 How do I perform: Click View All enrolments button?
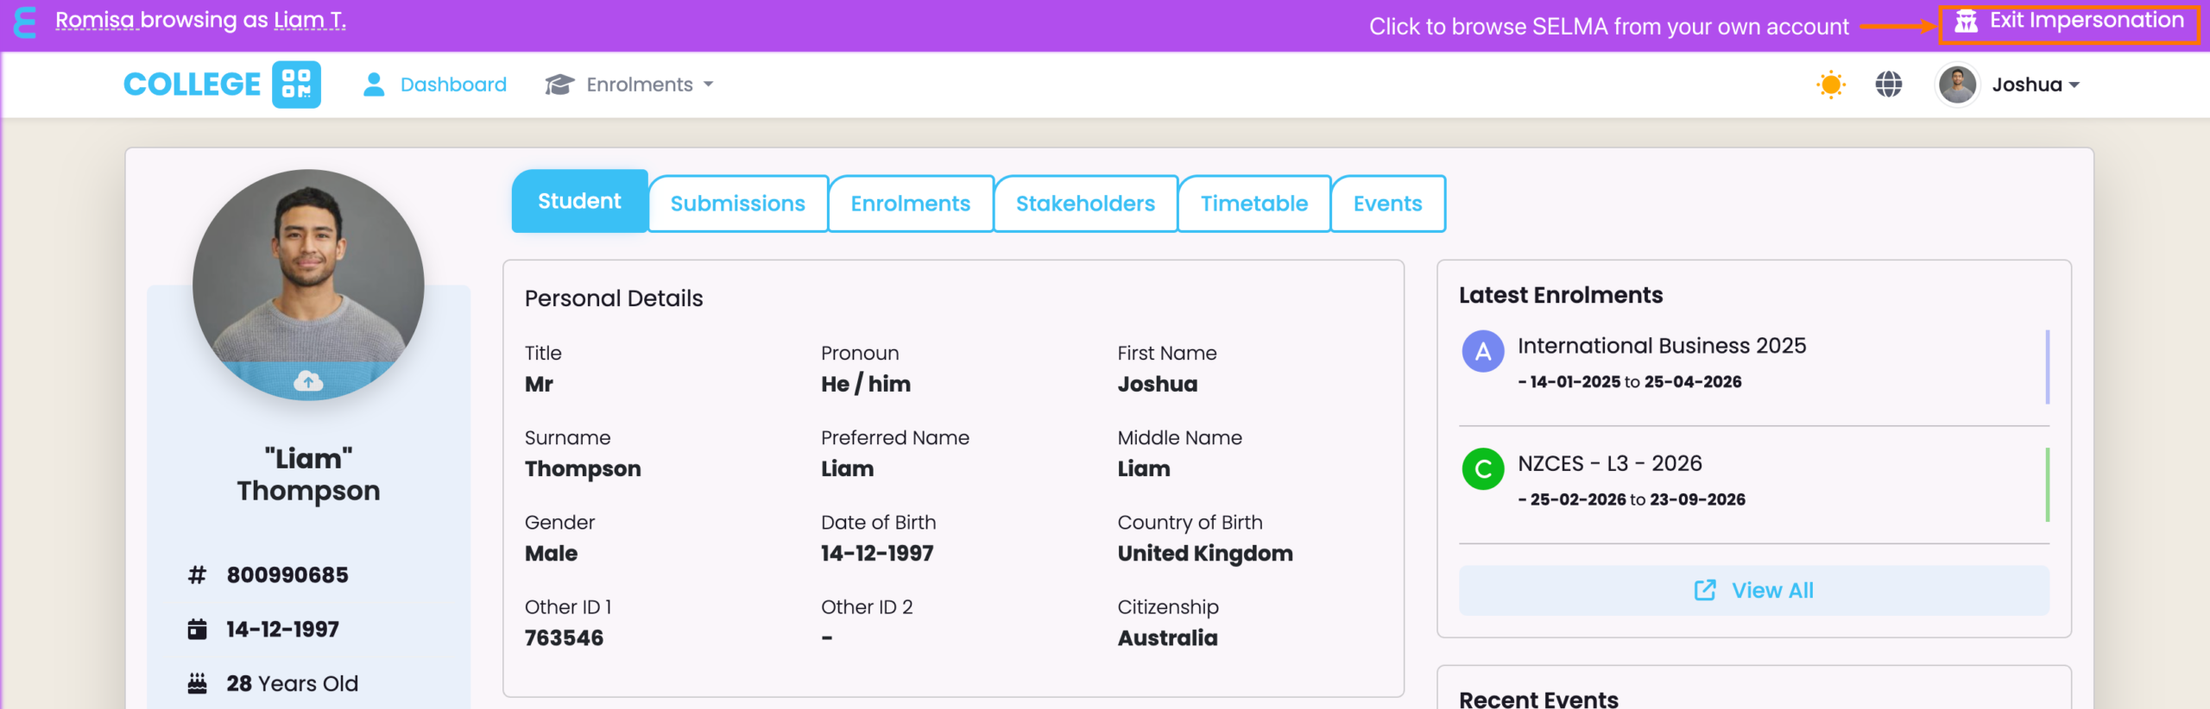point(1753,591)
